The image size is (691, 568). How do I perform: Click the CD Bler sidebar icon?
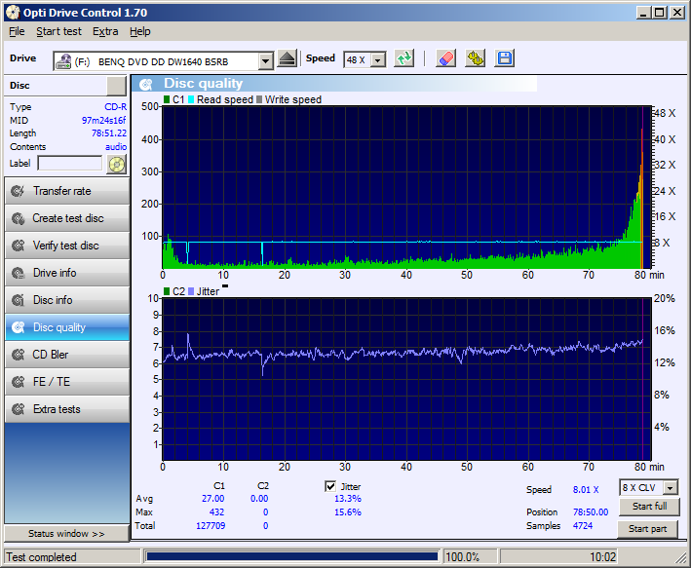[x=19, y=355]
